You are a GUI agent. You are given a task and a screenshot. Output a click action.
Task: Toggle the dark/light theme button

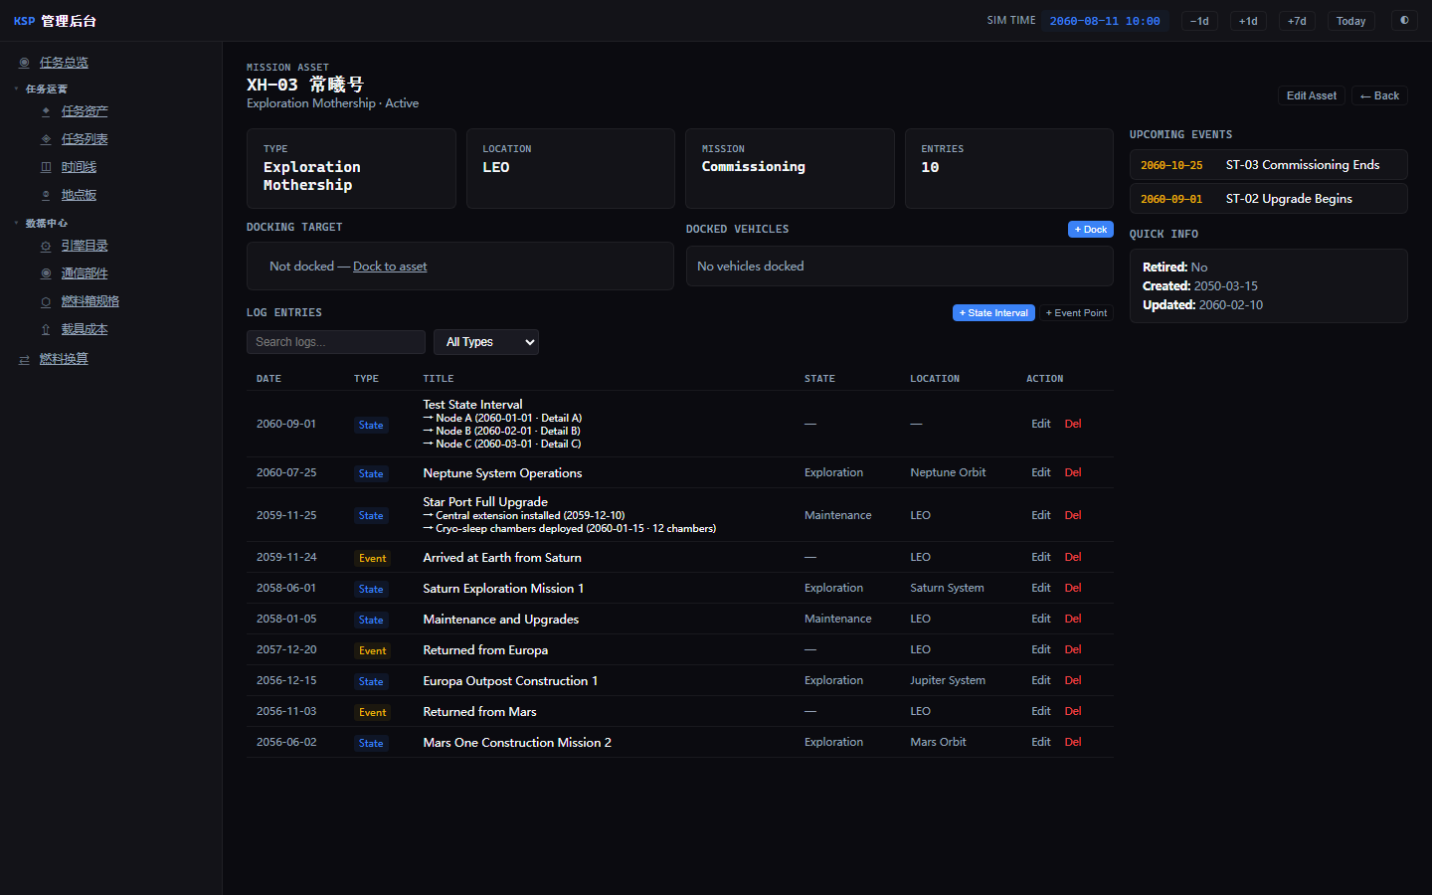[x=1404, y=21]
